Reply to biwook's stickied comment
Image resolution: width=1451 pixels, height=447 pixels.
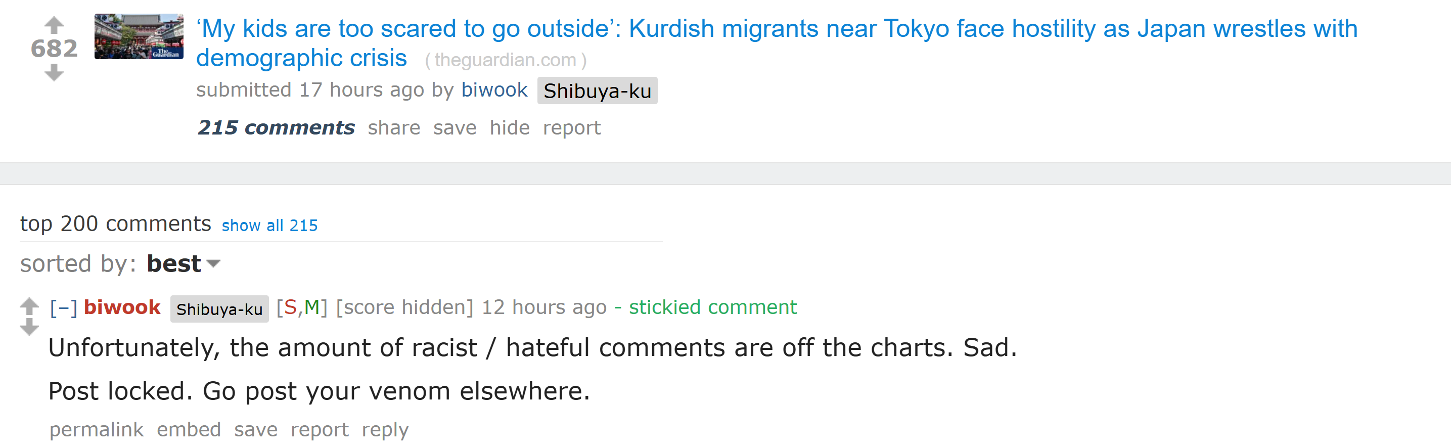click(x=385, y=430)
